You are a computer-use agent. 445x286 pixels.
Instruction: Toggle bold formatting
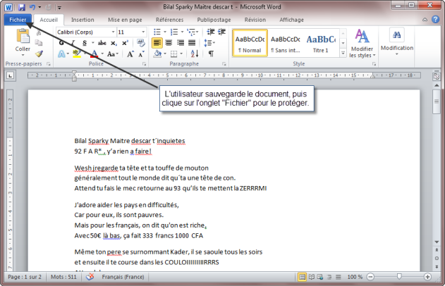point(61,43)
